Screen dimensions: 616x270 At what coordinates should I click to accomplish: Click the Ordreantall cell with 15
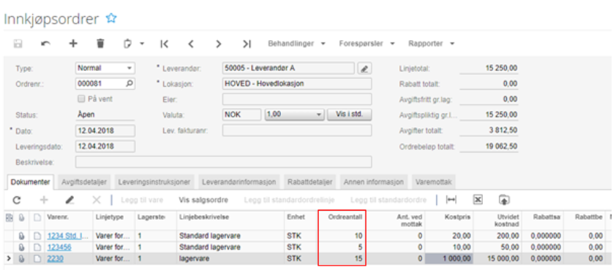point(342,259)
